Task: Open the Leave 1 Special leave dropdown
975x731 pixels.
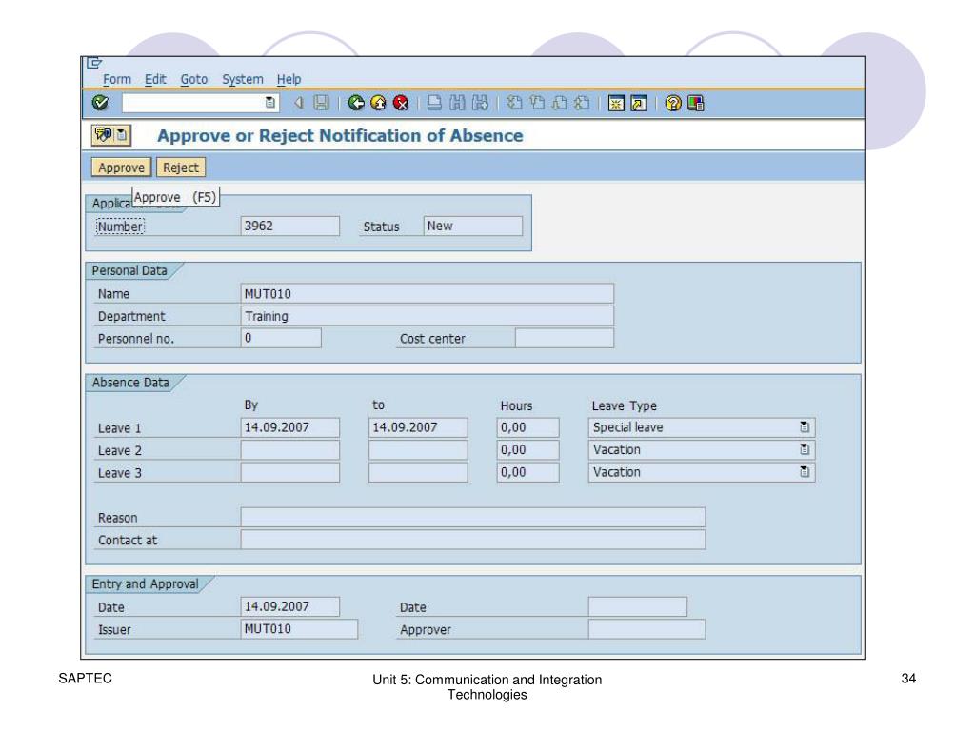Action: click(x=805, y=427)
